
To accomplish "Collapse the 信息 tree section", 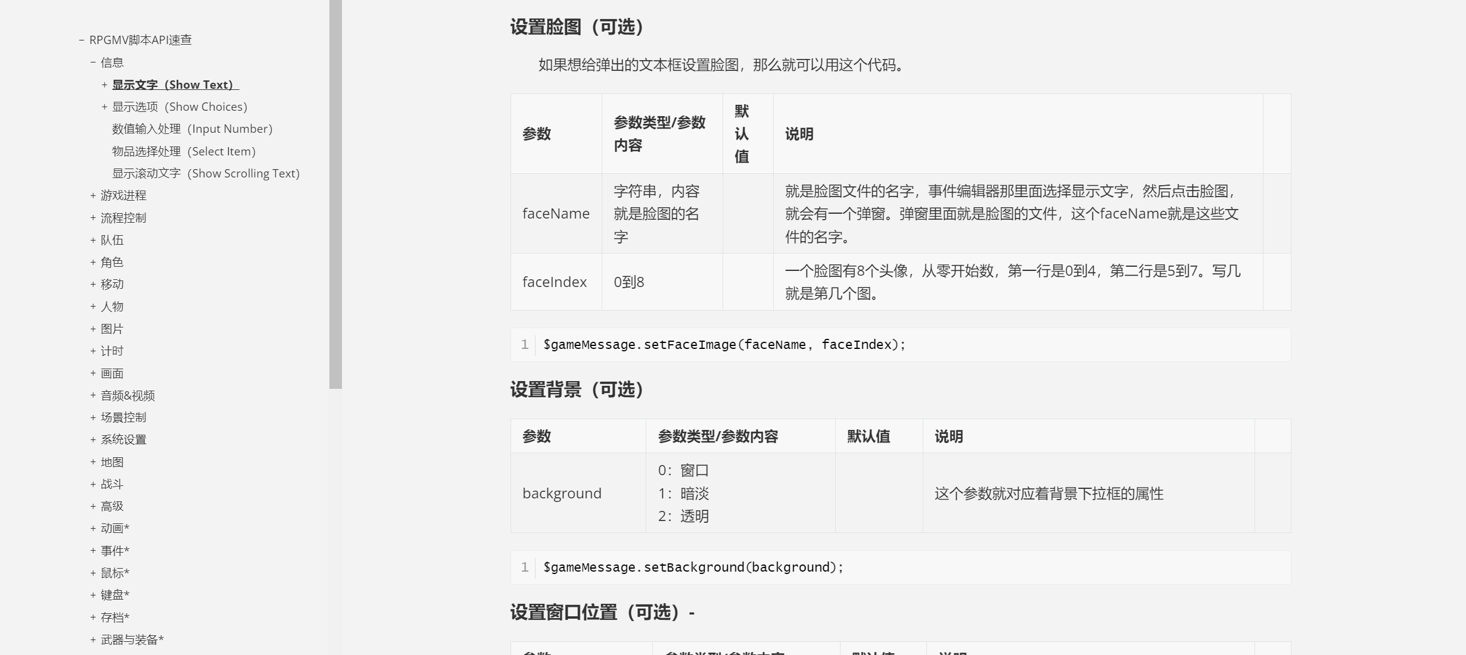I will tap(93, 62).
